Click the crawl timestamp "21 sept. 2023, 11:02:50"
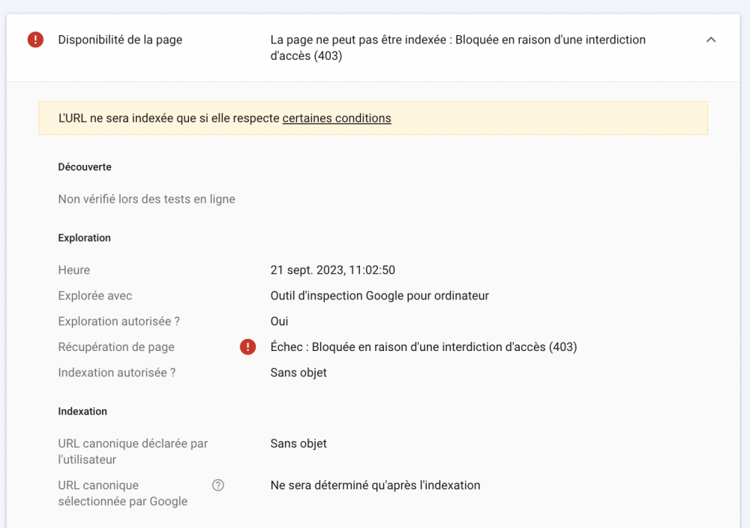Image resolution: width=750 pixels, height=528 pixels. (332, 270)
